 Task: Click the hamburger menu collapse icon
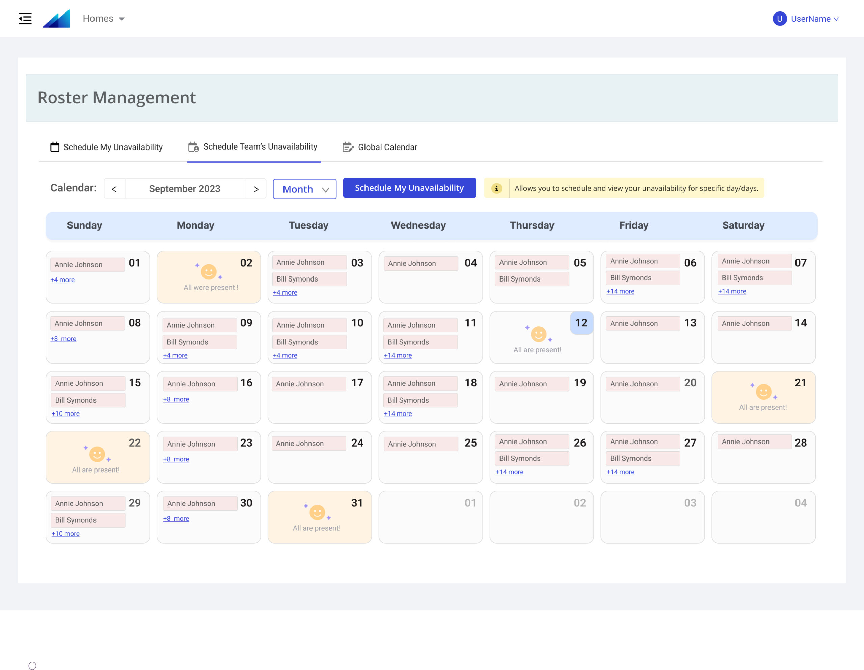(25, 19)
